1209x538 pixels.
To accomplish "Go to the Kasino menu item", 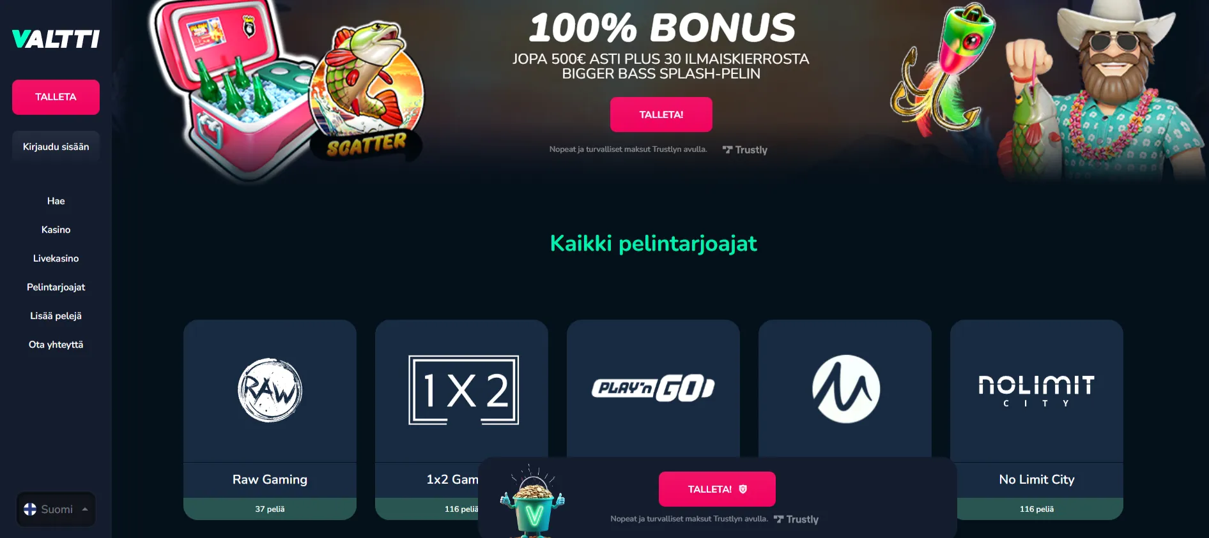I will click(56, 230).
